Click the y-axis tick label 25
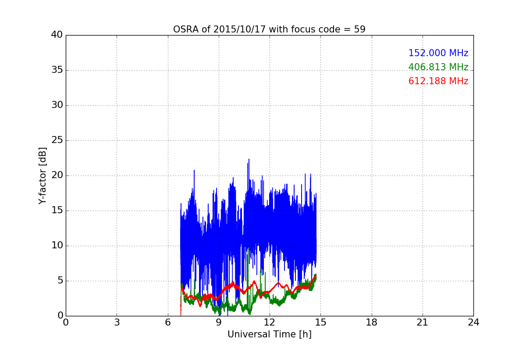Viewport: 526px width, 351px height. pyautogui.click(x=57, y=140)
